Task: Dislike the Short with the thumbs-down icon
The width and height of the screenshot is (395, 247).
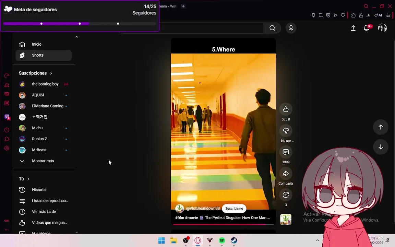Action: [286, 131]
